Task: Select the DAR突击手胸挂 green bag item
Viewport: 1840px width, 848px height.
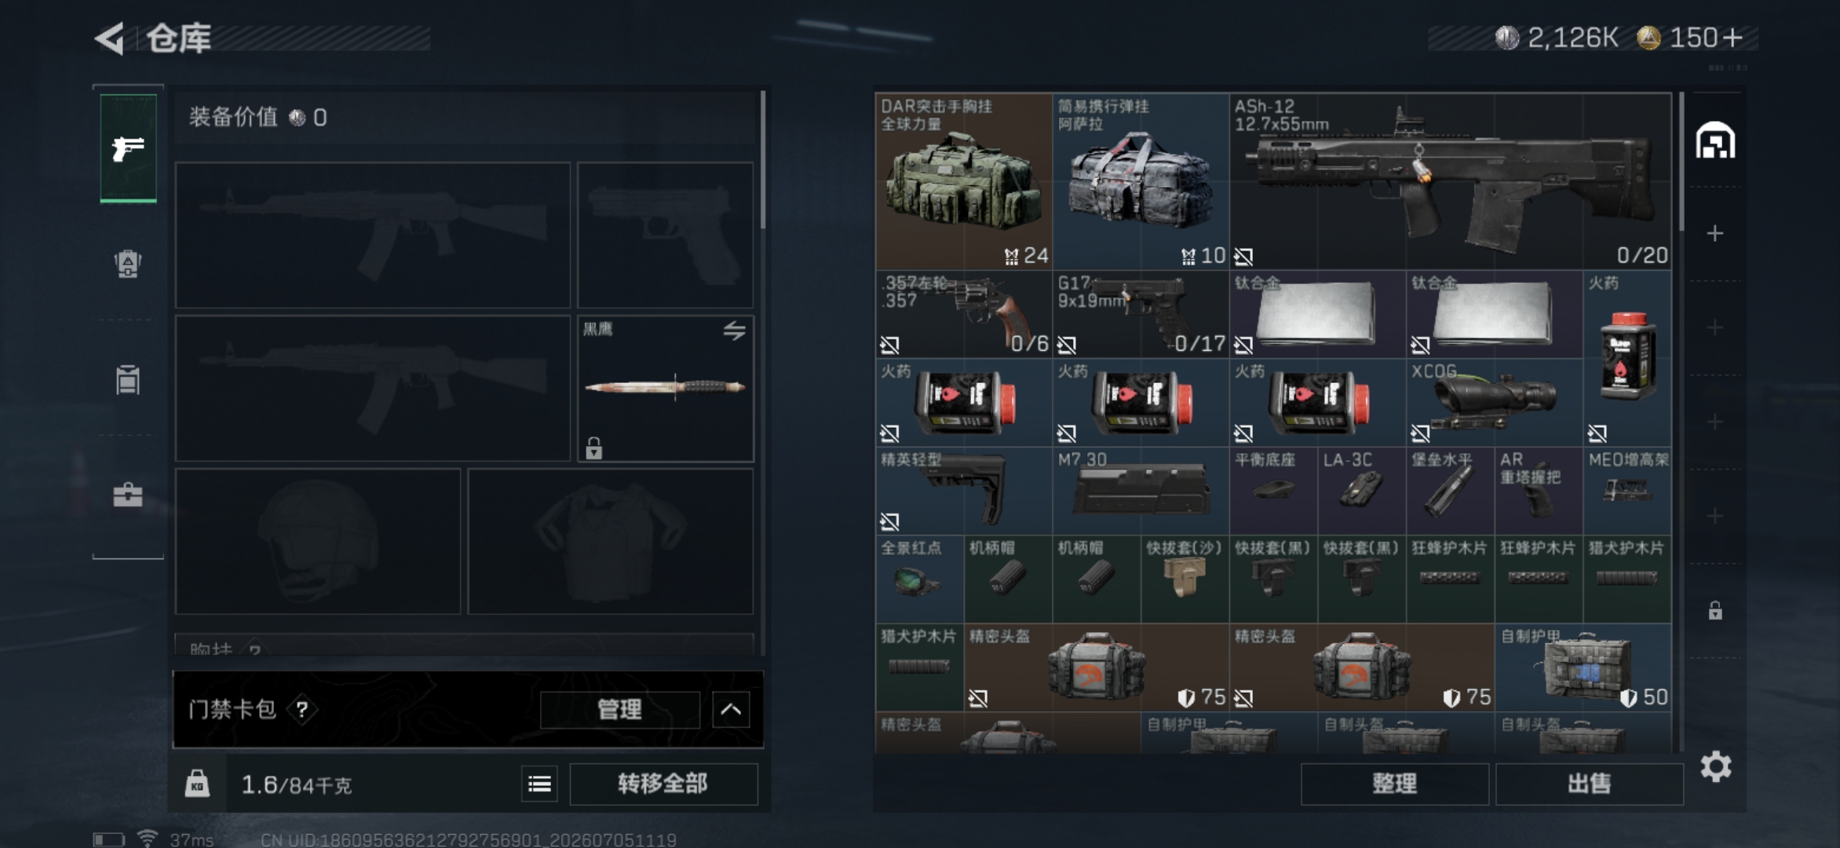Action: [x=963, y=181]
